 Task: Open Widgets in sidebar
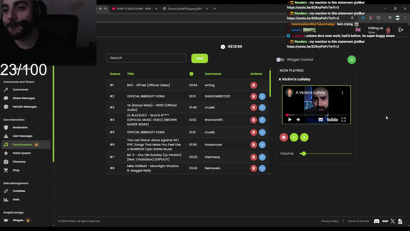[x=18, y=220]
